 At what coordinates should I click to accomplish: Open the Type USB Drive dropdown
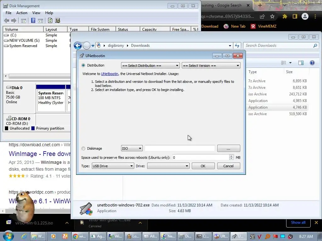click(x=113, y=166)
